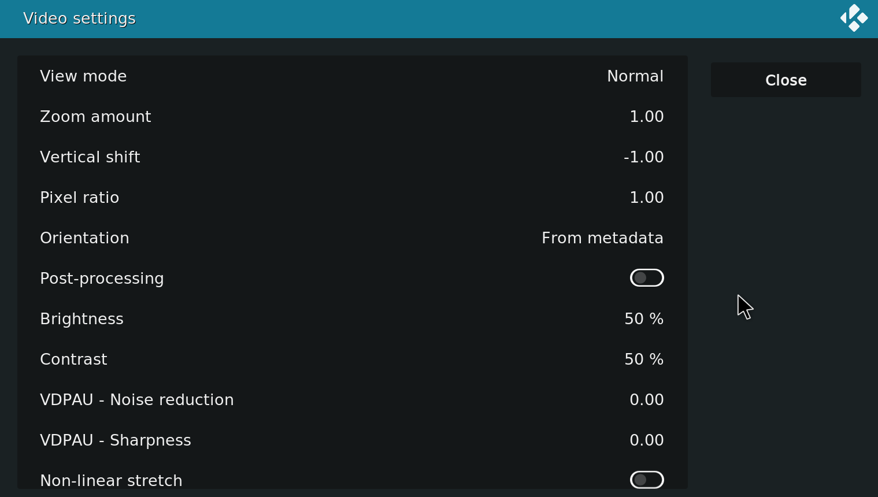Viewport: 878px width, 497px height.
Task: Change View mode from Normal
Action: 353,76
